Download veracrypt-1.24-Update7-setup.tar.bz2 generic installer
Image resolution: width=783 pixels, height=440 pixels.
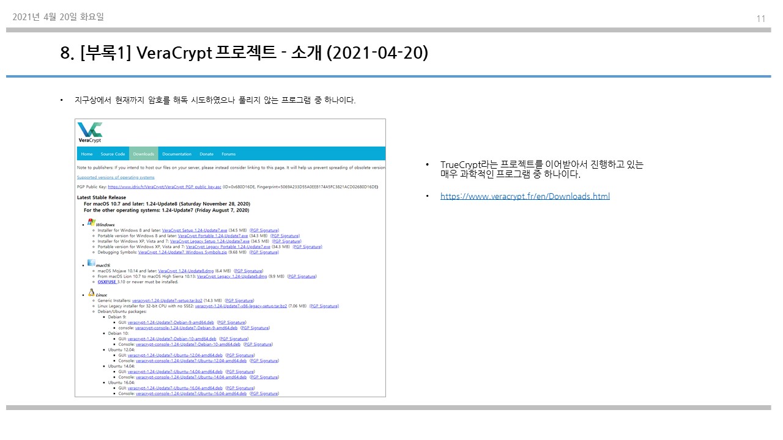tap(167, 301)
